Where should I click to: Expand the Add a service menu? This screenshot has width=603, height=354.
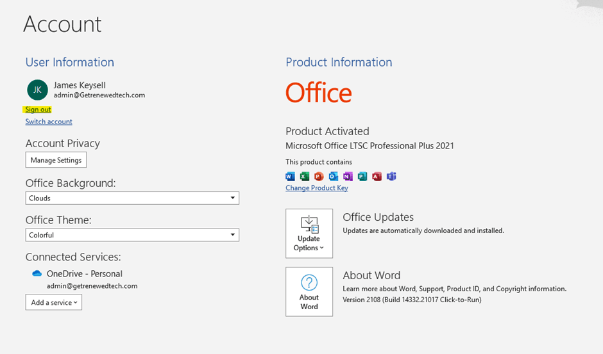coord(54,302)
